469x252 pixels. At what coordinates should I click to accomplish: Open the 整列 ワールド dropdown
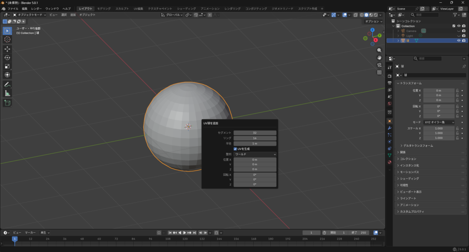(x=255, y=154)
